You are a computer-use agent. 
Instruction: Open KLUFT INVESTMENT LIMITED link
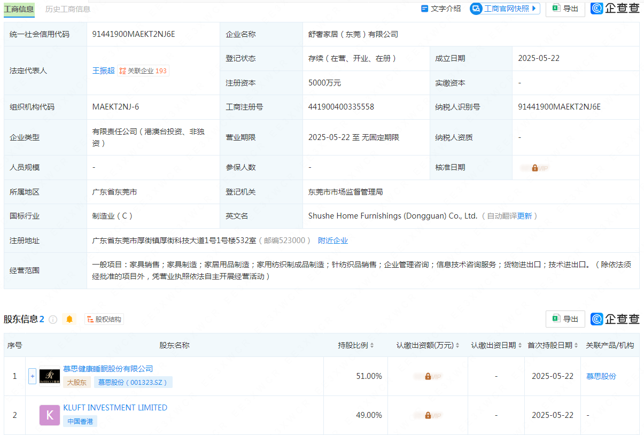[x=115, y=408]
